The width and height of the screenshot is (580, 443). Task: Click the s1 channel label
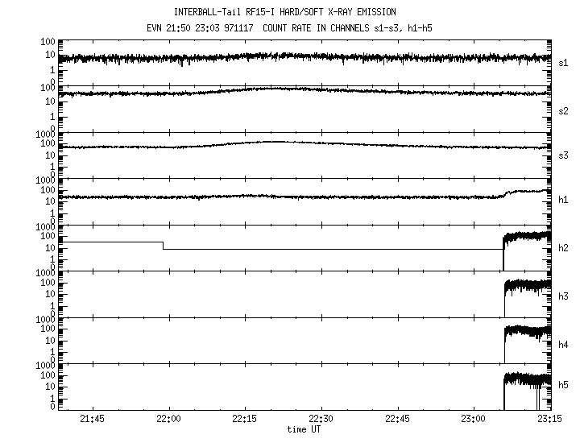tap(564, 63)
